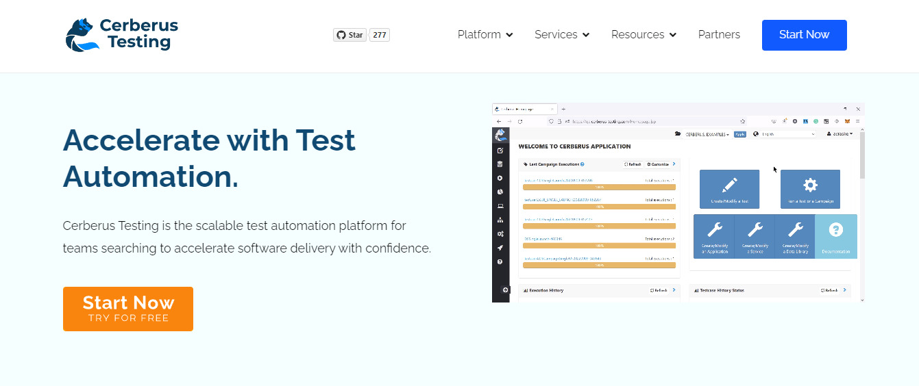Click the edit icon in demo sidebar
919x386 pixels.
500,150
